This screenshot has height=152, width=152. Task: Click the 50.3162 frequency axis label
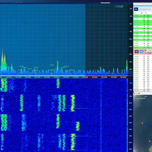[x=95, y=77]
